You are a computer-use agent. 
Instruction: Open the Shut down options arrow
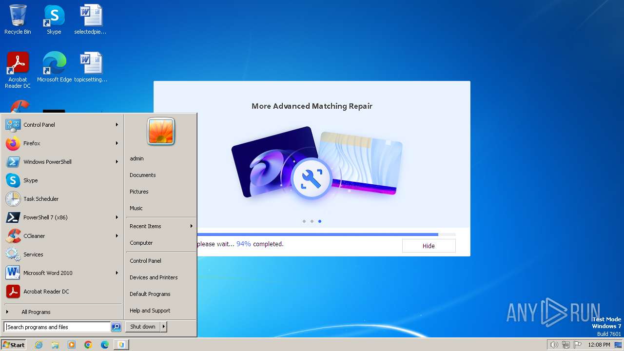pyautogui.click(x=164, y=327)
